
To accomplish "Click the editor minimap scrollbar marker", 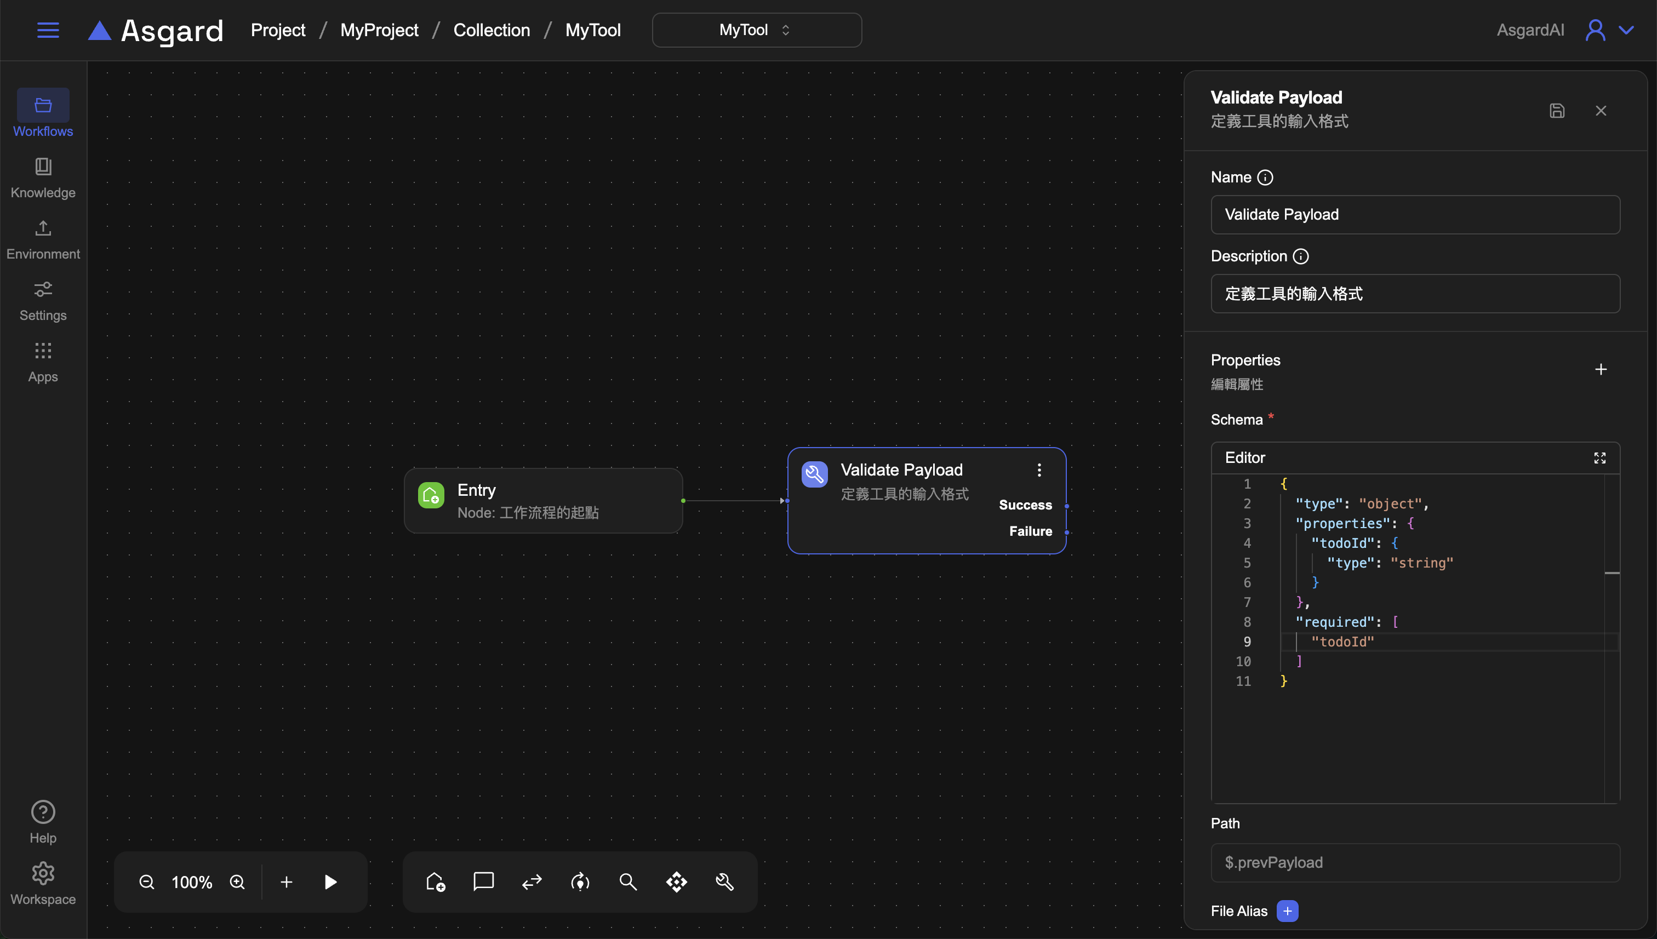I will 1611,572.
